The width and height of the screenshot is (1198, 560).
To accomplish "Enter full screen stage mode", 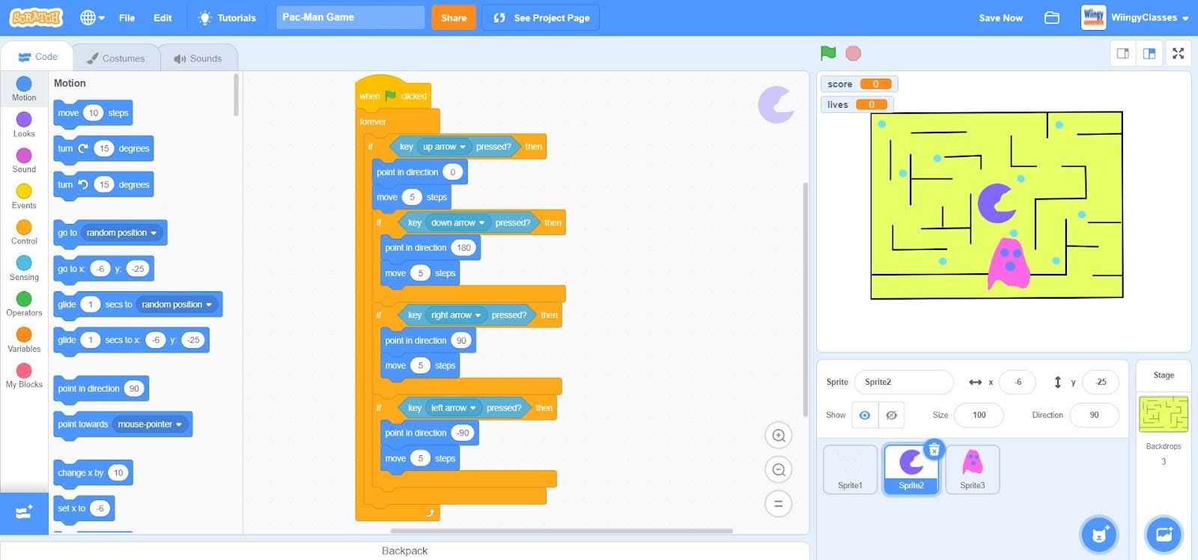I will tap(1179, 53).
